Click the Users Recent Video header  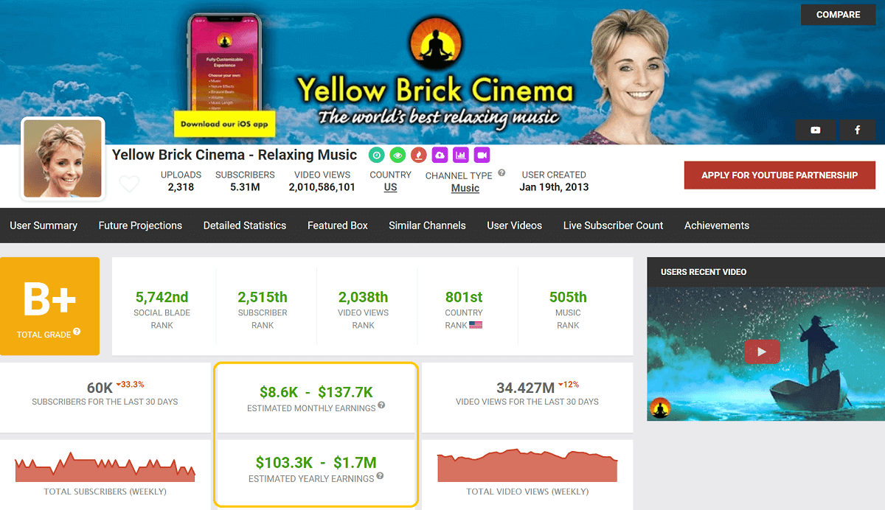click(x=704, y=272)
